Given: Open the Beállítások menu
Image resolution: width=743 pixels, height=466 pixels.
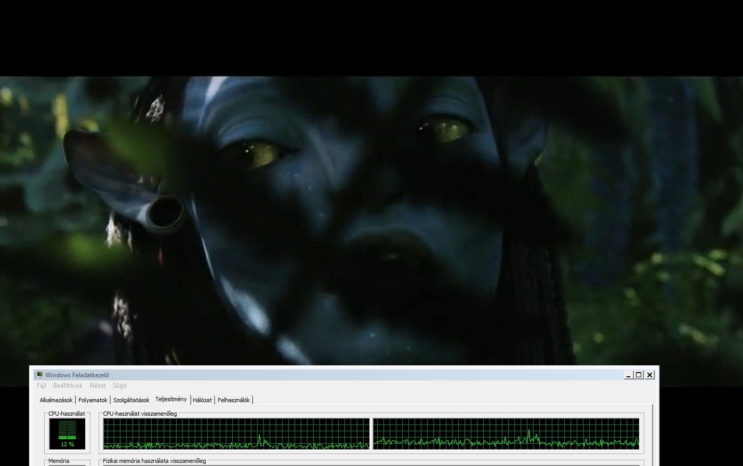Looking at the screenshot, I should [68, 386].
